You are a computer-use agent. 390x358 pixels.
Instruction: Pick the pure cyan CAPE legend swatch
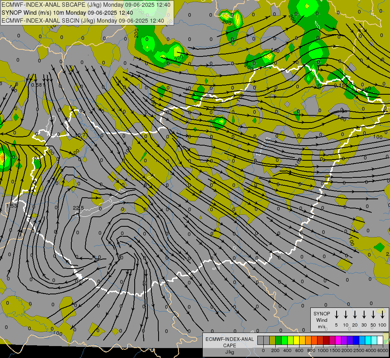point(368,340)
